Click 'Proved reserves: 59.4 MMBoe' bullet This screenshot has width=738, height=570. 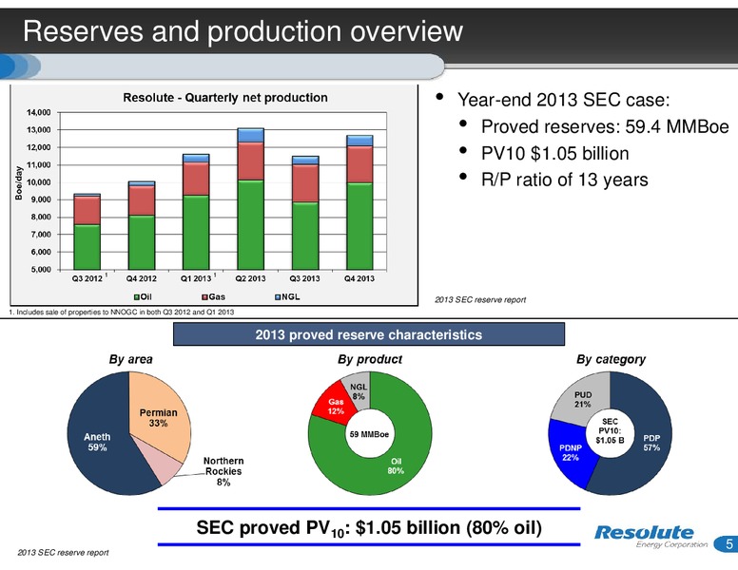[605, 126]
